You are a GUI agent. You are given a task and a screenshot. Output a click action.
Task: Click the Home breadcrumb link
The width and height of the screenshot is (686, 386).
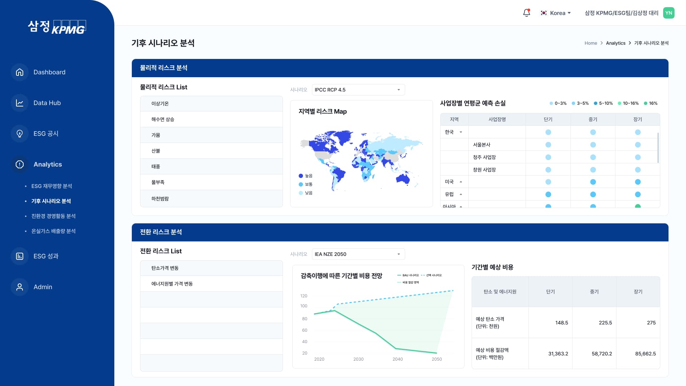coord(591,43)
